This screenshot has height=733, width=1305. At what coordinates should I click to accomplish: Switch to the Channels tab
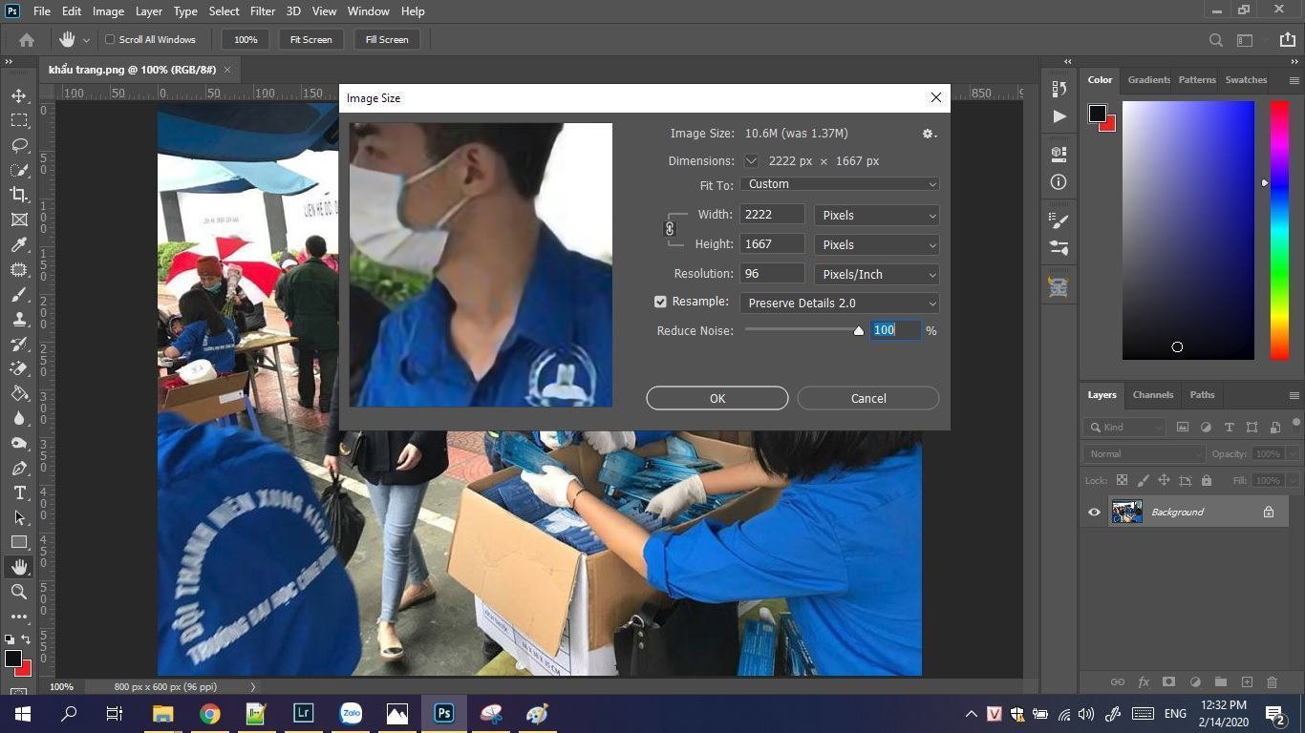coord(1152,395)
